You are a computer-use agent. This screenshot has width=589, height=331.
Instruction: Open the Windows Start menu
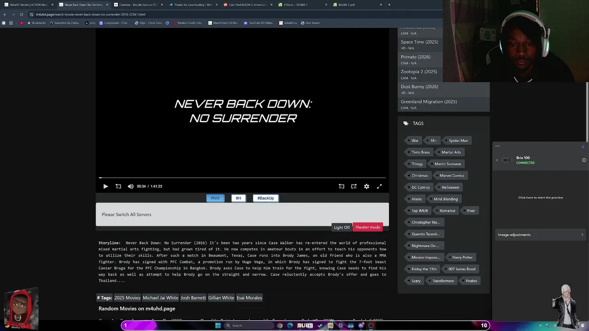point(218,325)
